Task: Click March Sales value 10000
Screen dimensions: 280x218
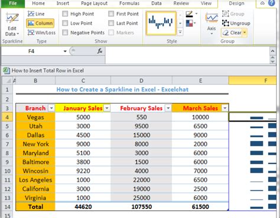Action: coord(200,117)
